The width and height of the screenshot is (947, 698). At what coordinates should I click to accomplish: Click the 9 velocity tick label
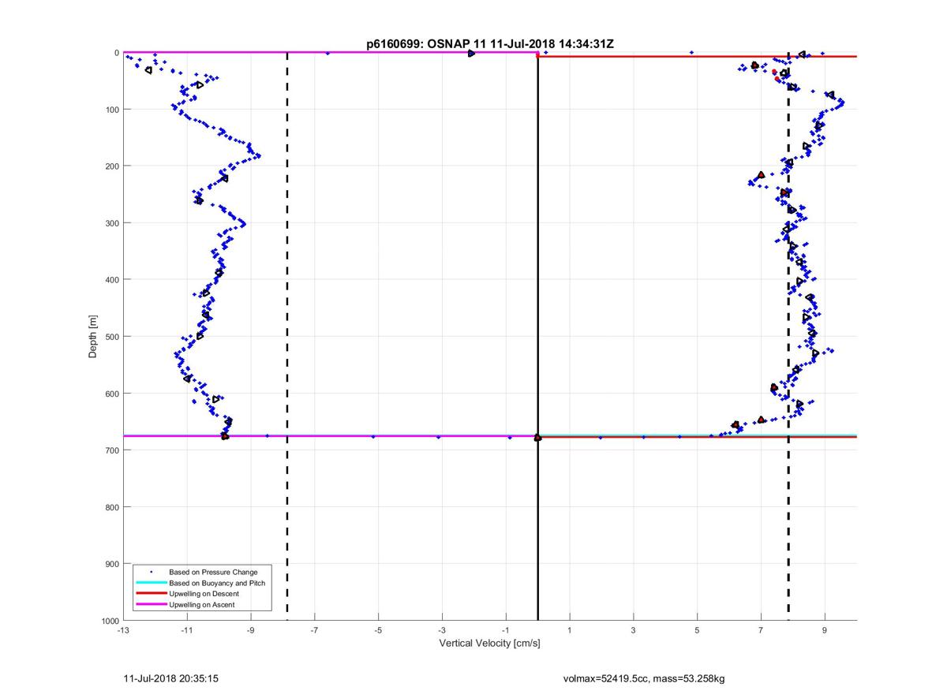(825, 631)
